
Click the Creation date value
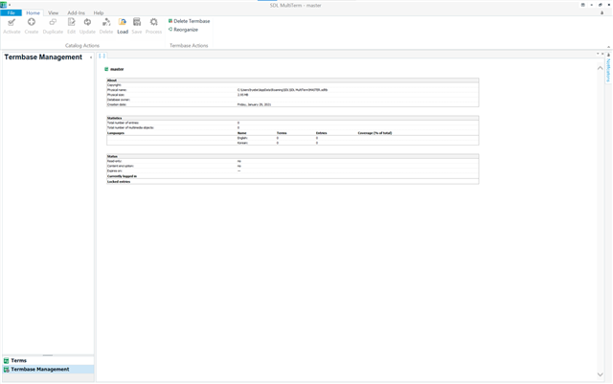[254, 104]
